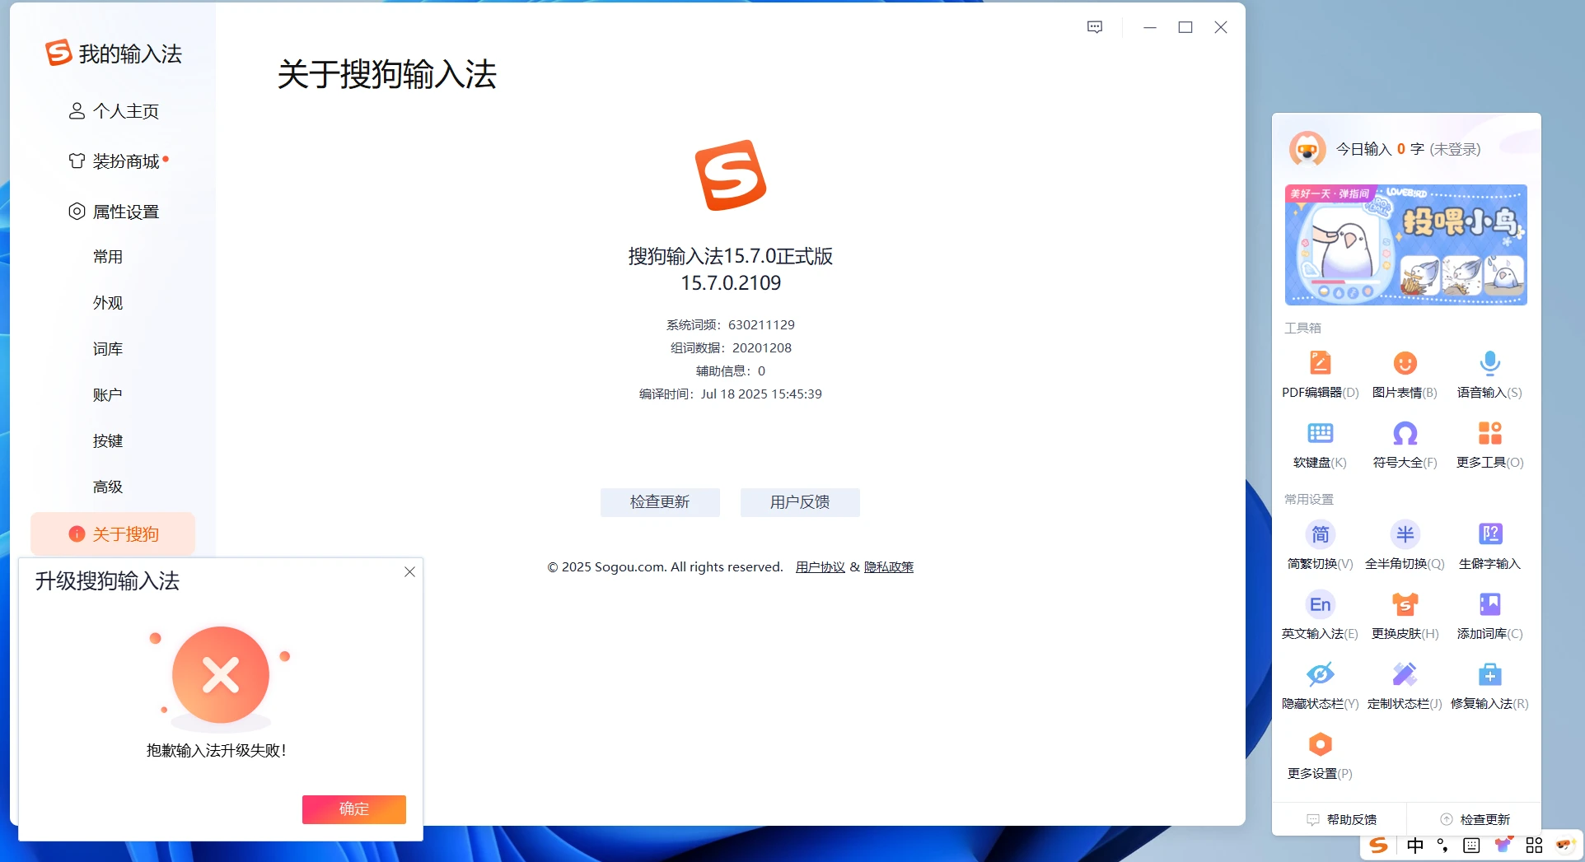Open toolbox grid icon on status bar
1585x862 pixels.
pos(1534,846)
